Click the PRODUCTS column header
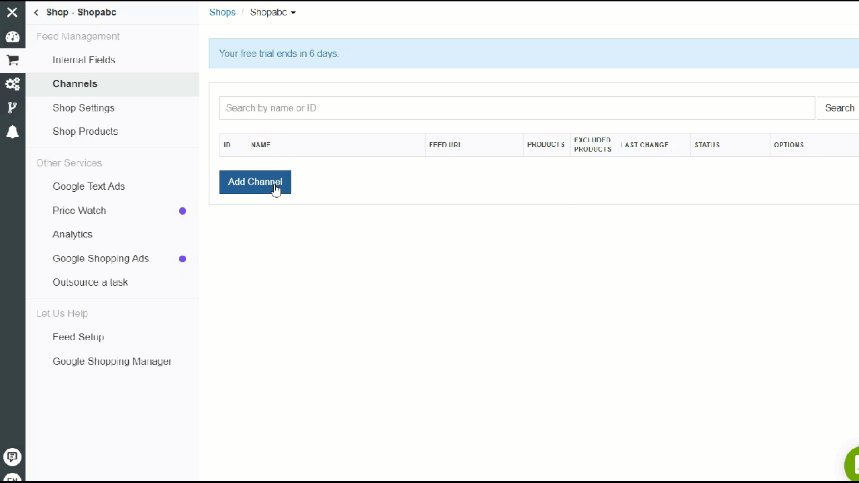This screenshot has width=859, height=483. point(546,145)
